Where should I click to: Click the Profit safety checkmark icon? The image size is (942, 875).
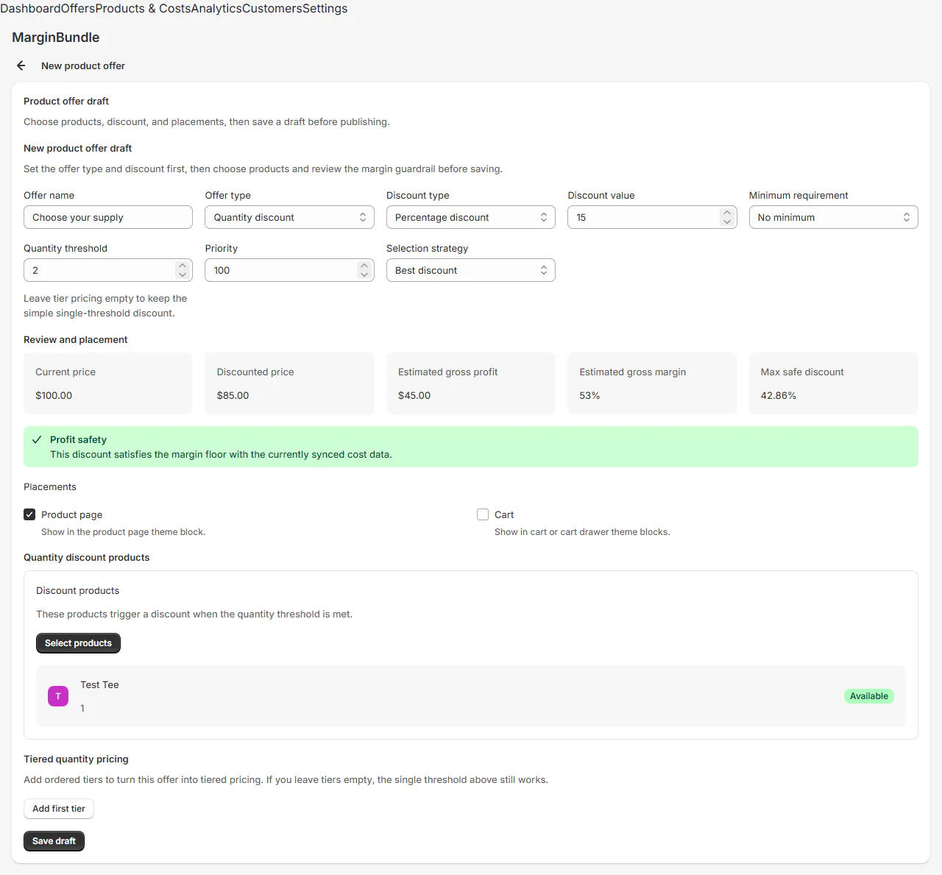click(x=37, y=439)
